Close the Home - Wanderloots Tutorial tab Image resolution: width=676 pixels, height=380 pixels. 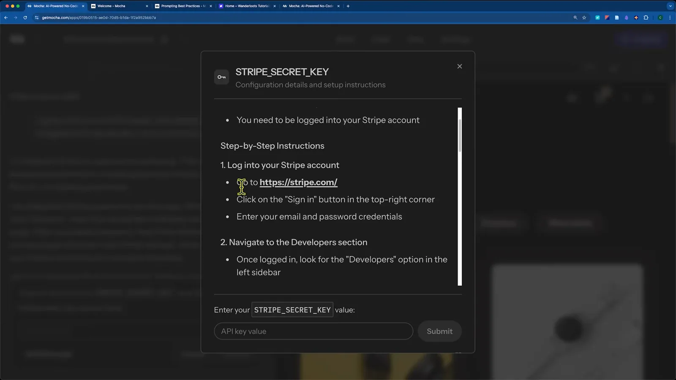click(x=275, y=6)
